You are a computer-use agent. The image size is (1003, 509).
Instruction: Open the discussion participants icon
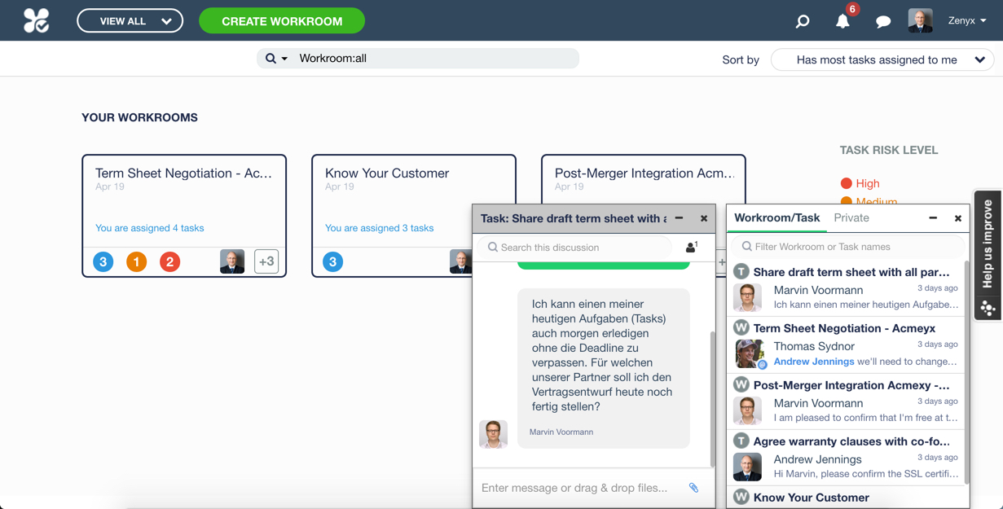pos(692,246)
